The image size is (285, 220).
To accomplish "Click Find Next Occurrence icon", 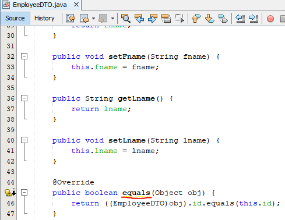I will [x=153, y=19].
